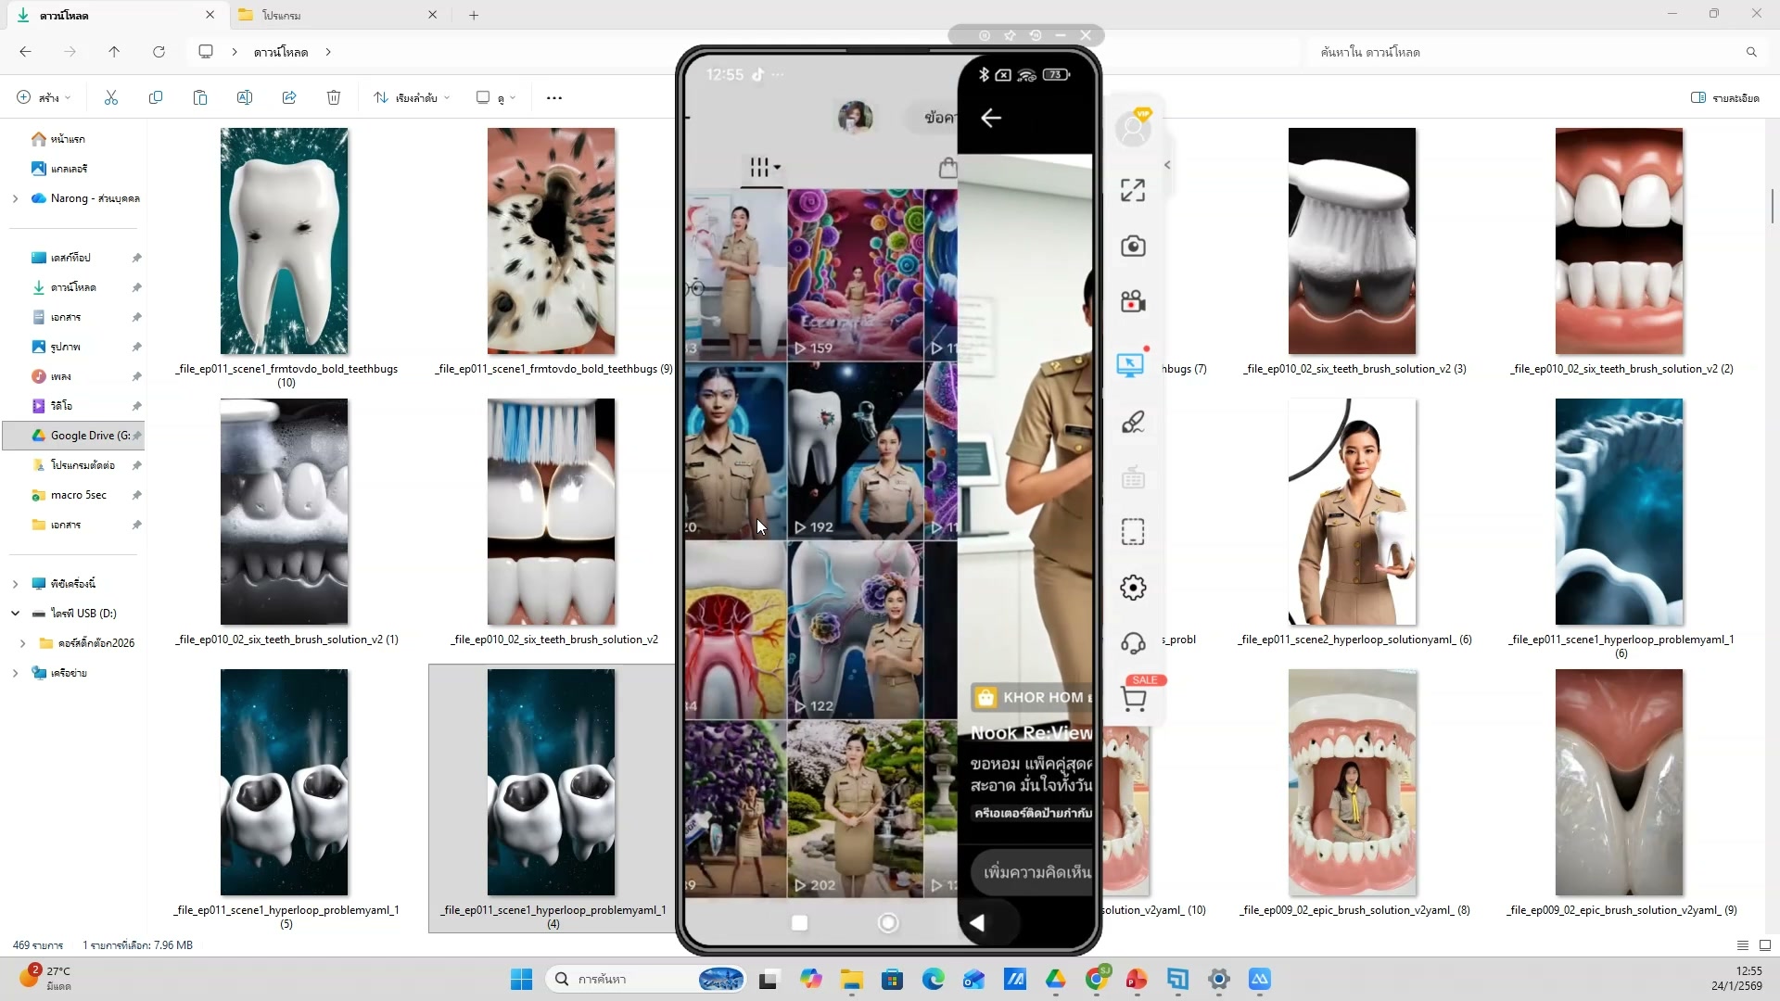Toggle the PC control monitor icon
1780x1001 pixels.
[1130, 365]
